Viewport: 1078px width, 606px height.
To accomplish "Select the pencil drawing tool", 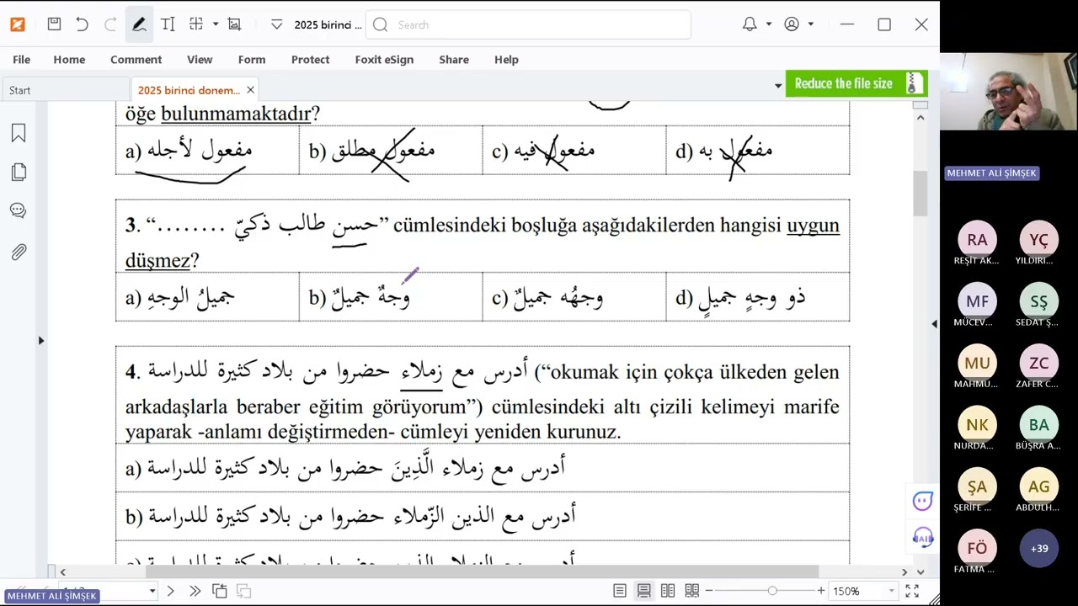I will pos(139,24).
